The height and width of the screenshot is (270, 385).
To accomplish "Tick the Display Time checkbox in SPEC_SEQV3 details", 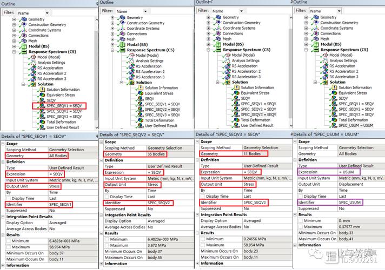I will click(x=203, y=196).
